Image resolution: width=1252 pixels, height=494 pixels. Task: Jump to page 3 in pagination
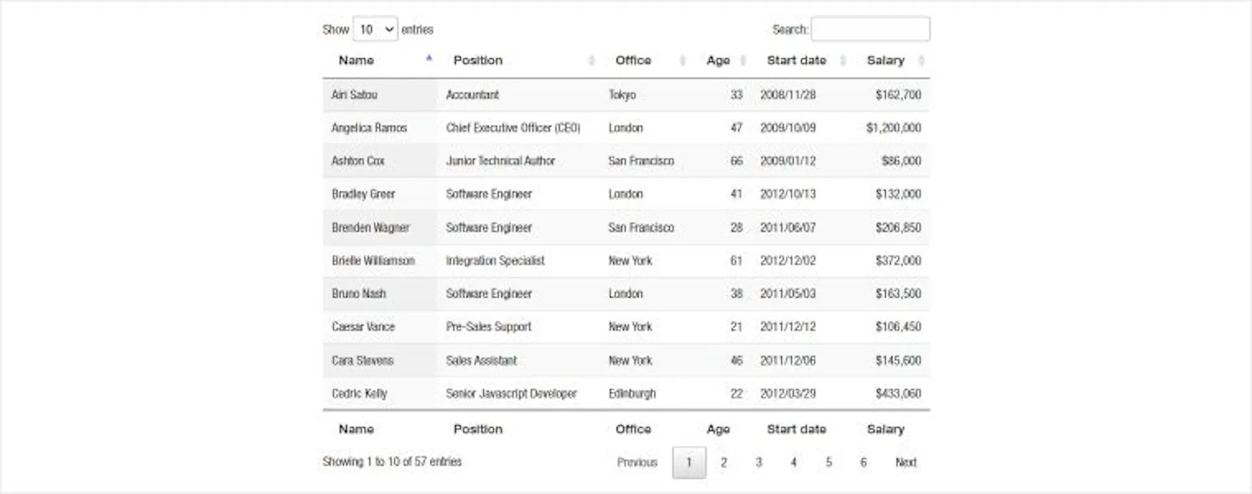pyautogui.click(x=759, y=463)
